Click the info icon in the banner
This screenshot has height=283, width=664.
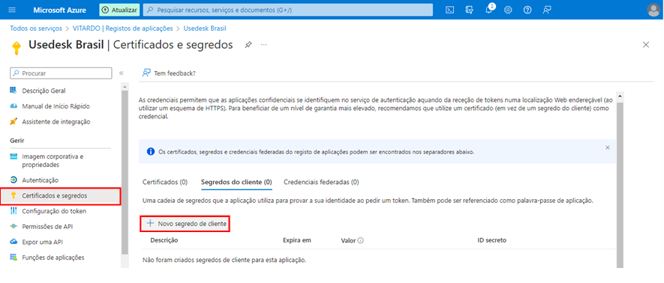(150, 152)
